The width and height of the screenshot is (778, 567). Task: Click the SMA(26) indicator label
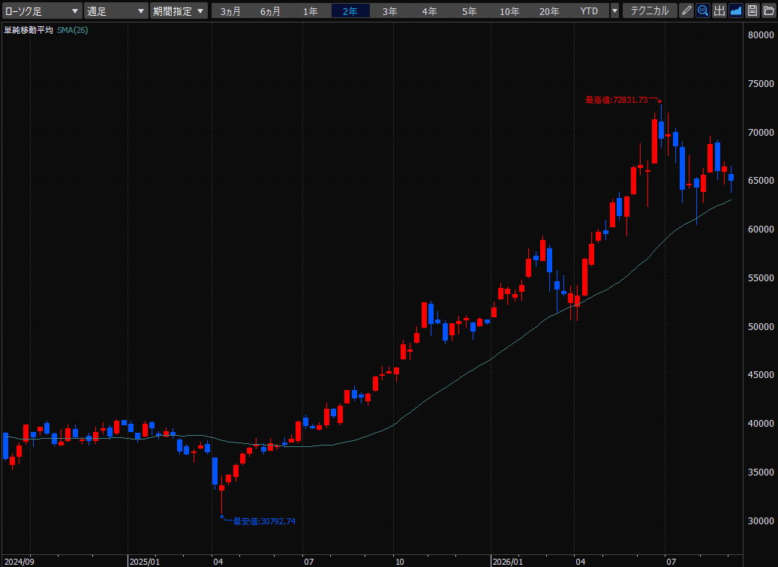click(x=73, y=30)
